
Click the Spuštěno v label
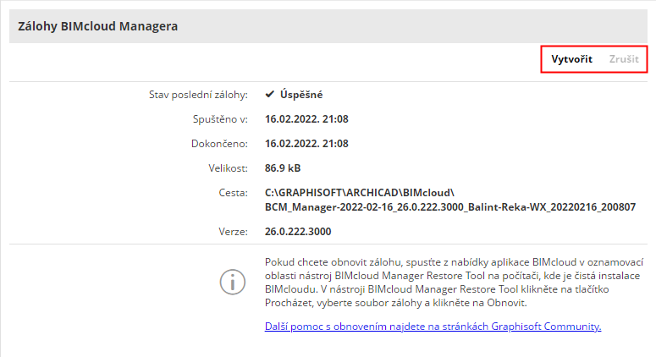pyautogui.click(x=220, y=119)
